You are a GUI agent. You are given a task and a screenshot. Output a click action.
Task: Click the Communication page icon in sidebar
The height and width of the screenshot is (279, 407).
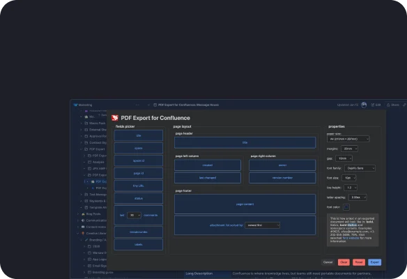tap(83, 220)
